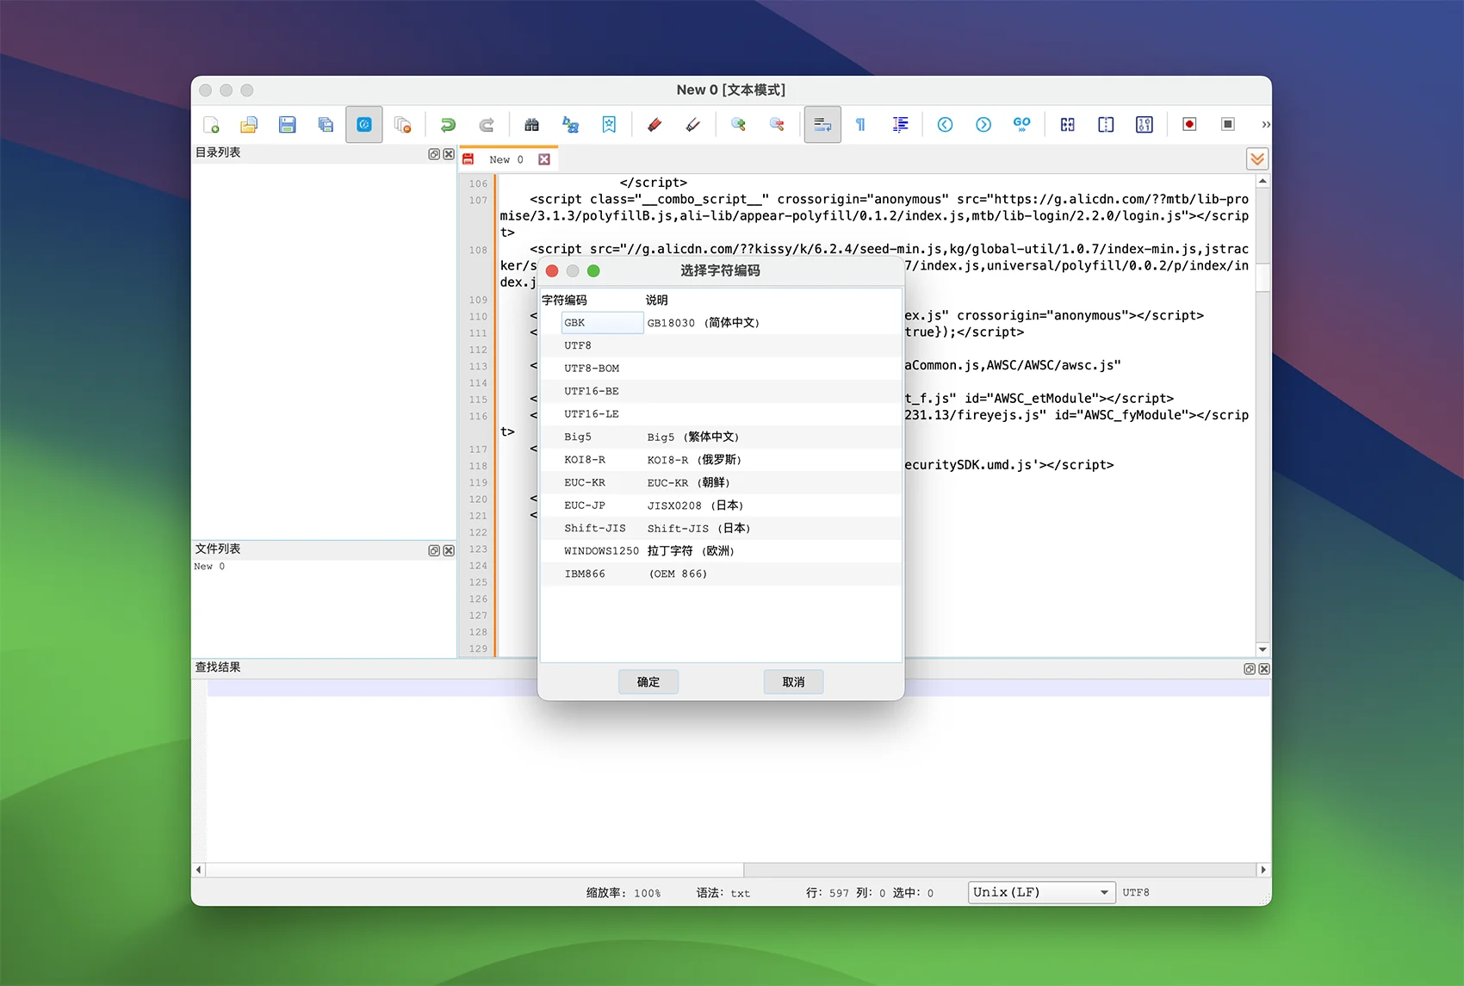The image size is (1464, 986).
Task: Redo with the gray curved arrow icon
Action: (x=487, y=125)
